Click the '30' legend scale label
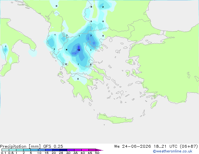The image size is (199, 154). pos(68,153)
